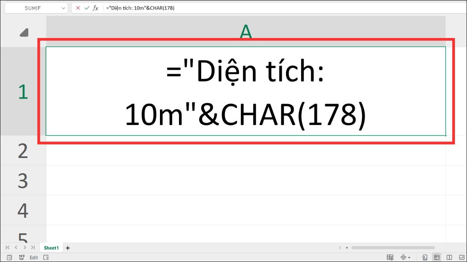
Task: Switch to the Sheet1 tab
Action: tap(51, 248)
